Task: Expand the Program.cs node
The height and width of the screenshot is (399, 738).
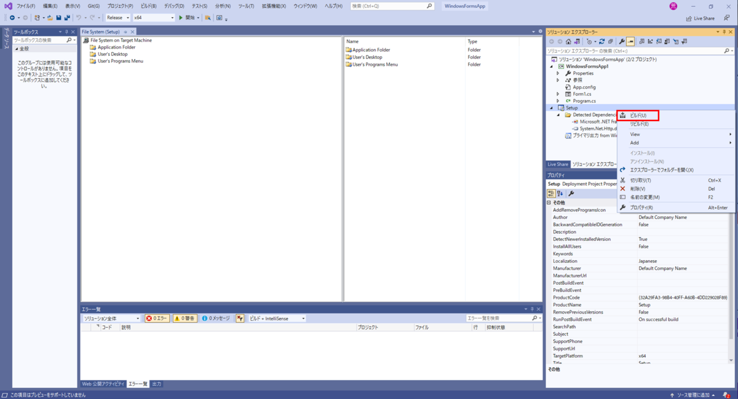Action: point(558,101)
